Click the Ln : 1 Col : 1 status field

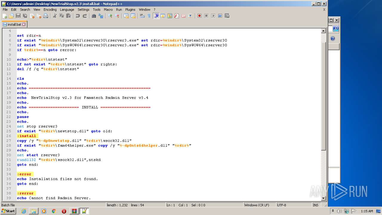[204, 205]
